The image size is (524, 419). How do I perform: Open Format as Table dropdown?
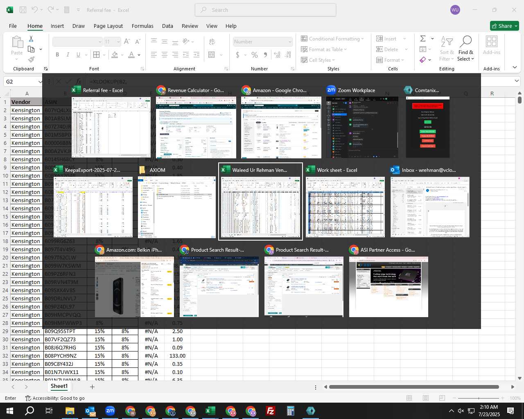point(324,49)
